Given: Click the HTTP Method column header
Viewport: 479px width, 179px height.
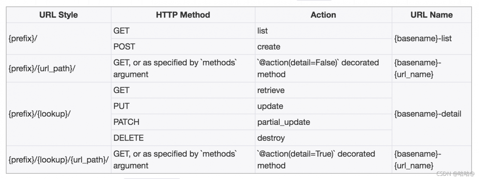Looking at the screenshot, I should click(x=183, y=15).
